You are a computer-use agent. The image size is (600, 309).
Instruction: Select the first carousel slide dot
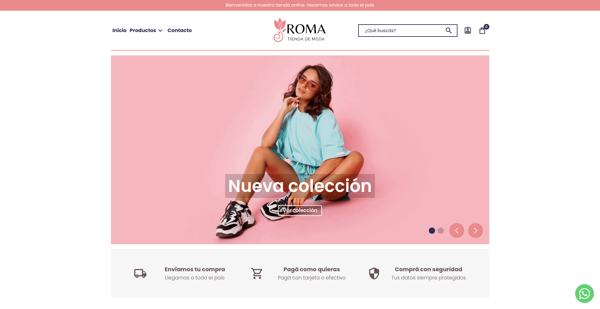pyautogui.click(x=432, y=231)
